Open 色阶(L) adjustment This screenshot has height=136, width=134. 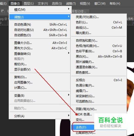pyautogui.click(x=98, y=22)
